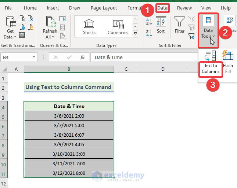
Task: Toggle the Filter button
Action: (180, 25)
